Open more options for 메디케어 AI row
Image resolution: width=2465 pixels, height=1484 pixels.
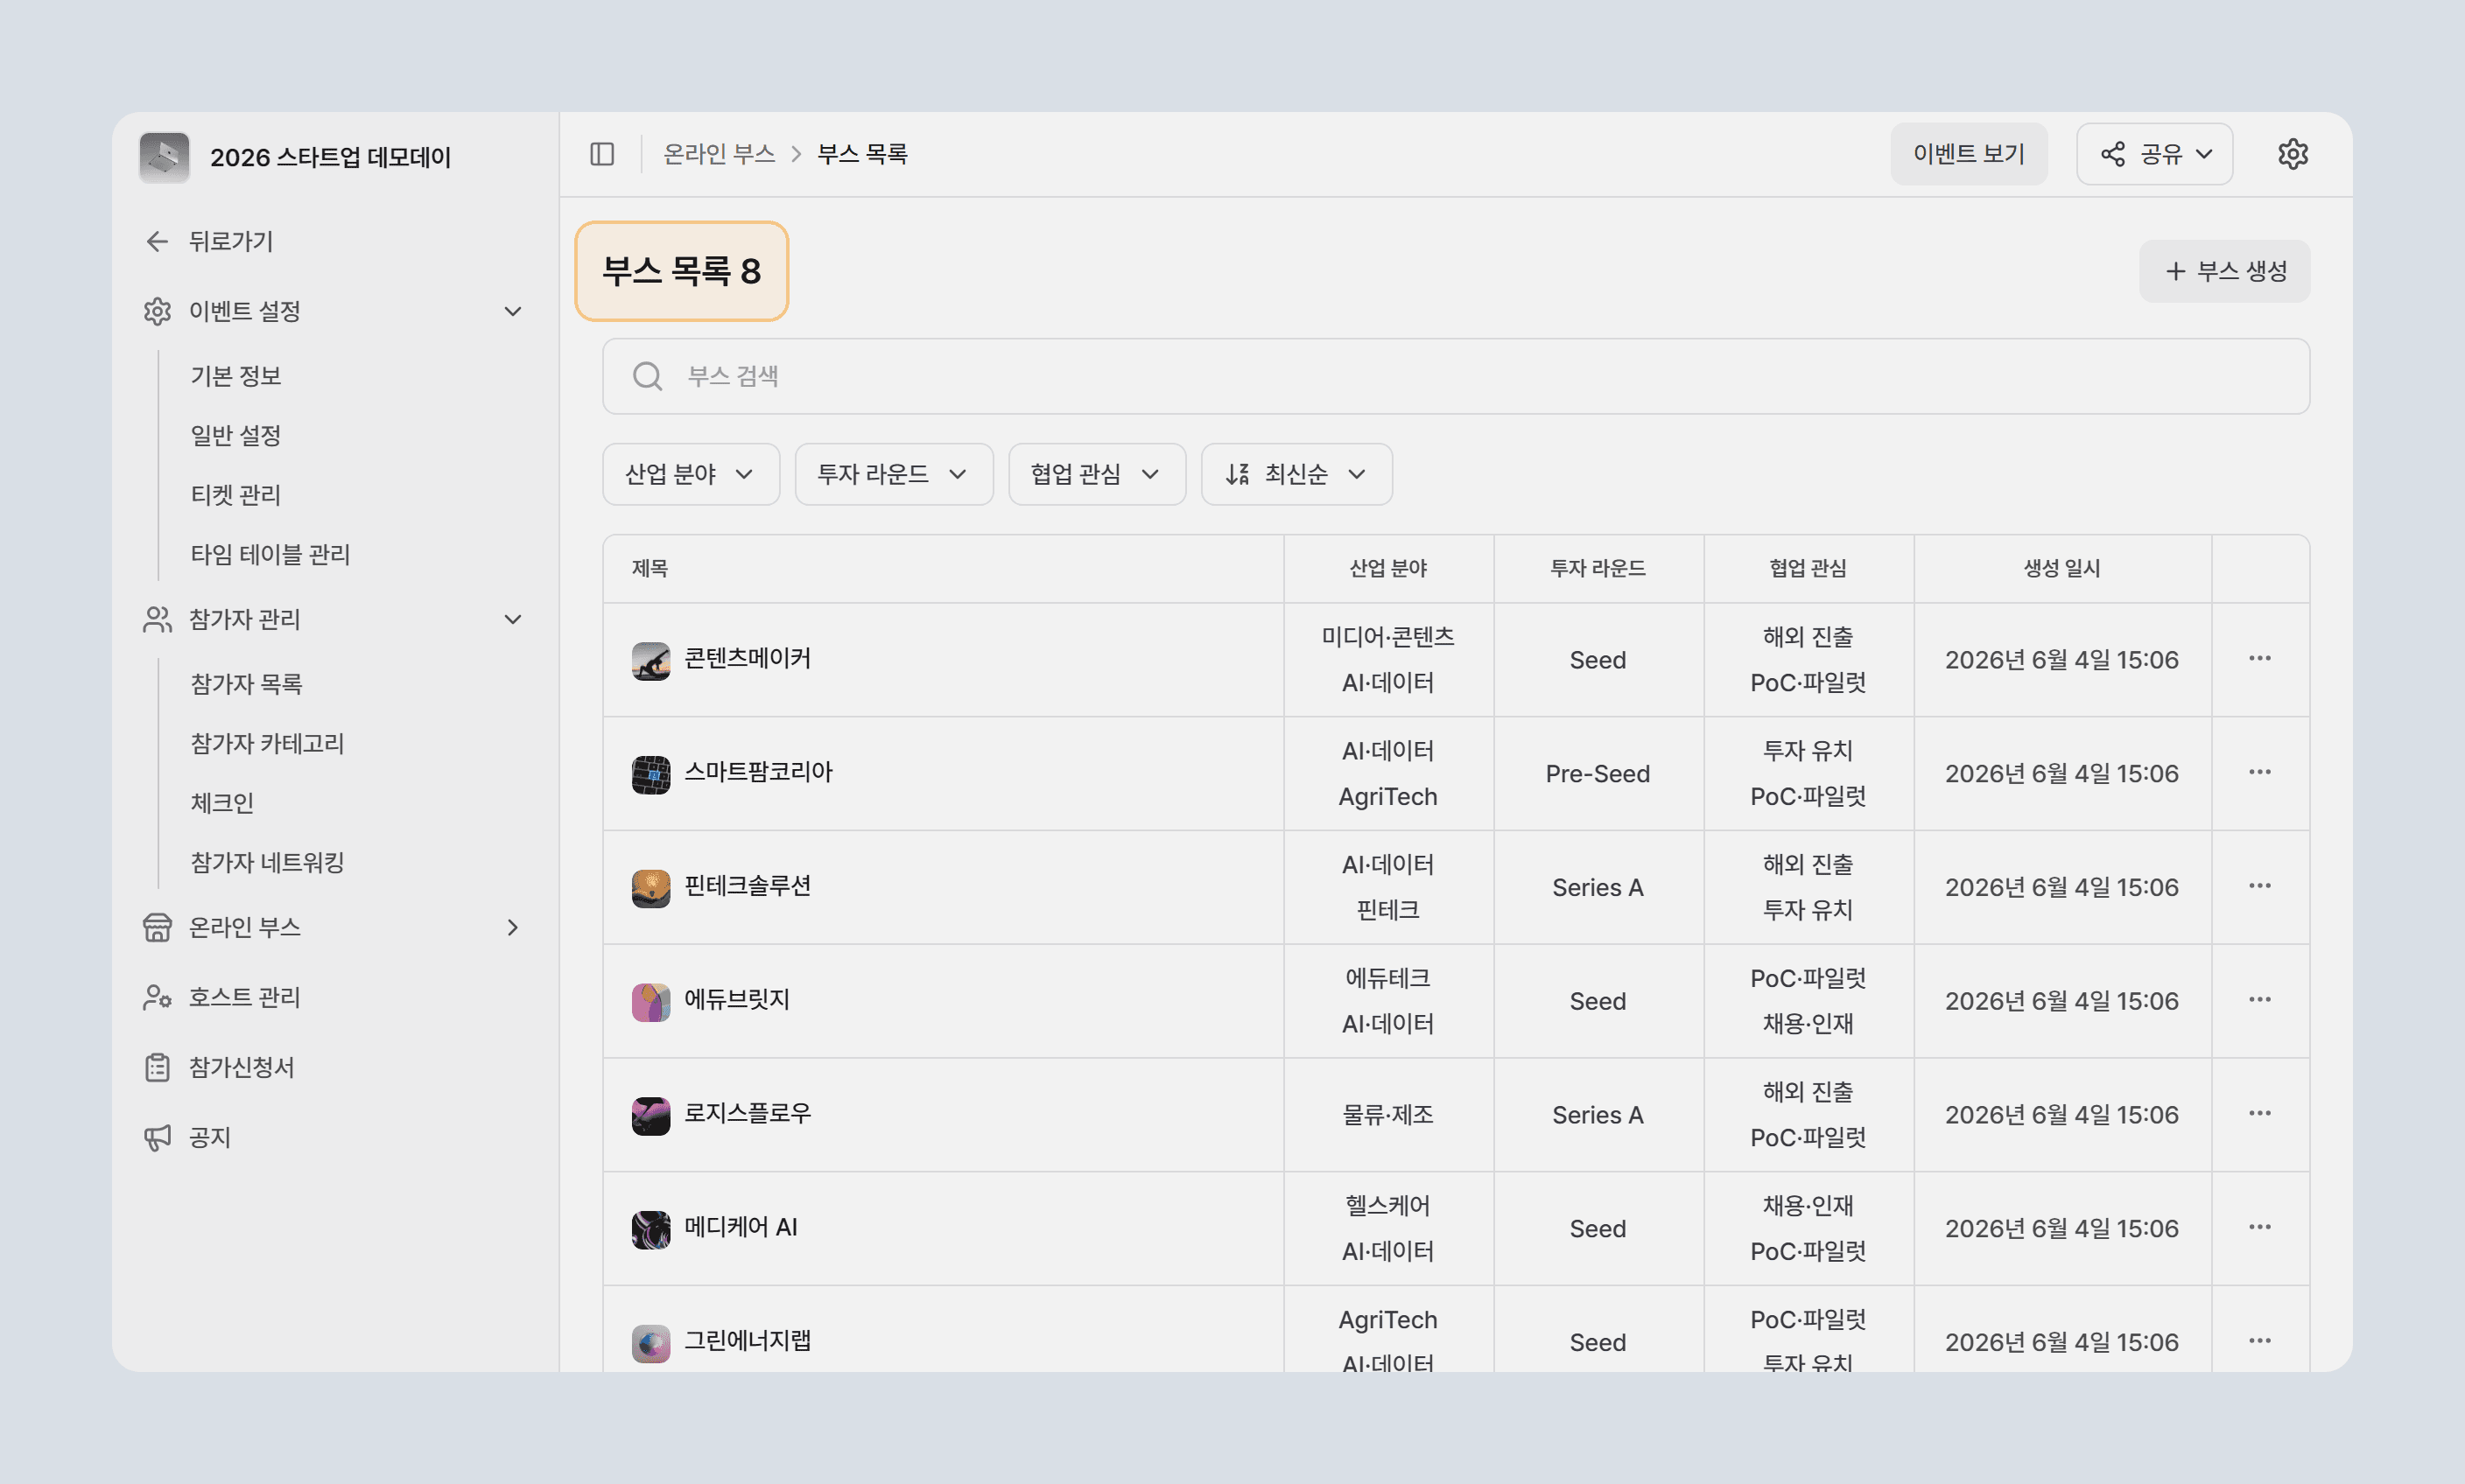click(2260, 1227)
